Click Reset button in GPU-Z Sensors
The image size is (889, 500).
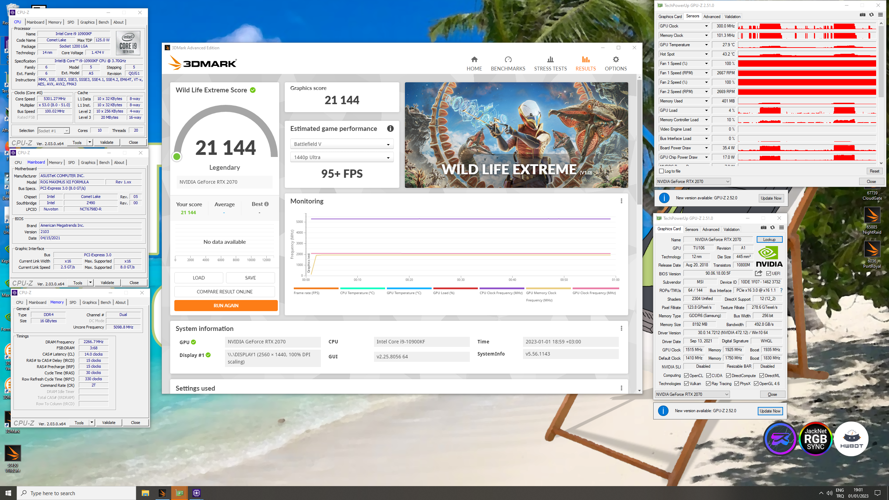click(874, 171)
